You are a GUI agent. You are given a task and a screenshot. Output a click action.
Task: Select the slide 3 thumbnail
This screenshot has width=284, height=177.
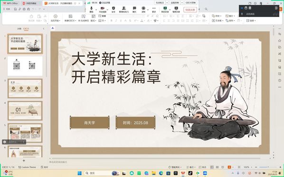coord(25,88)
